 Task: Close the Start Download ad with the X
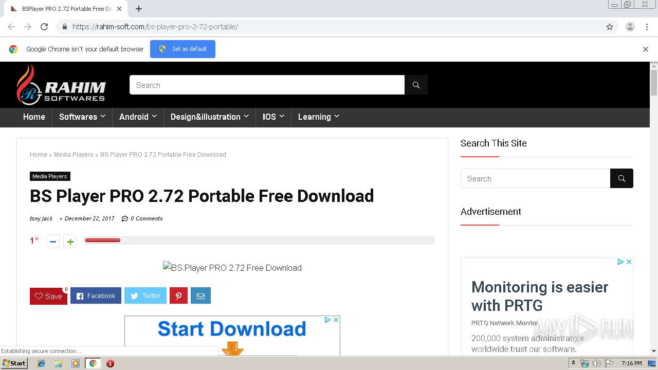click(336, 320)
